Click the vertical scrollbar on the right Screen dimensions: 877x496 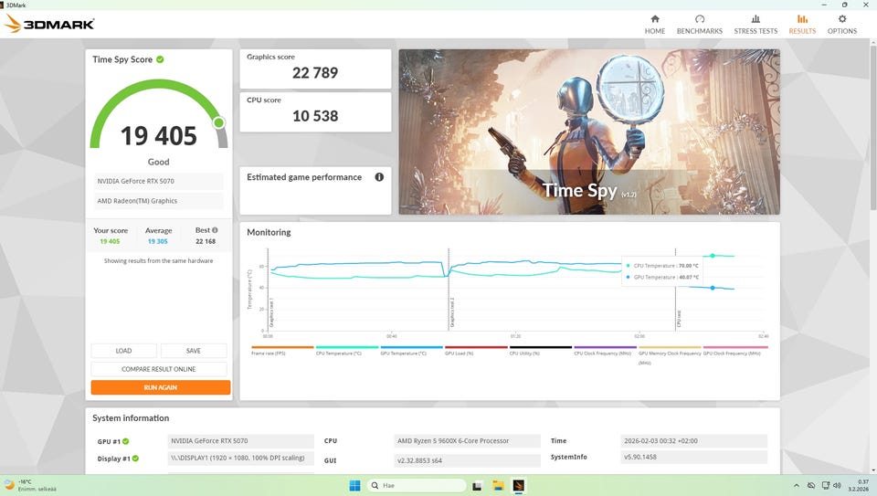point(873,129)
